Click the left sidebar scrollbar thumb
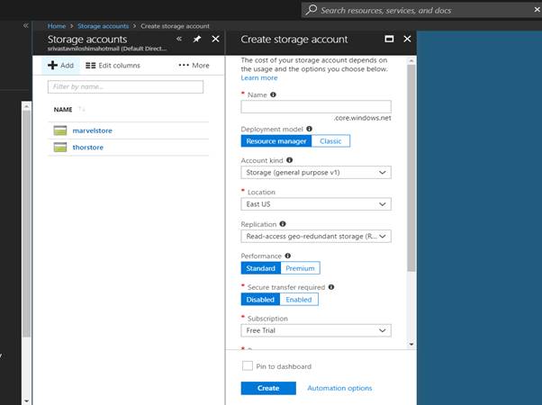This screenshot has width=542, height=405. click(27, 224)
